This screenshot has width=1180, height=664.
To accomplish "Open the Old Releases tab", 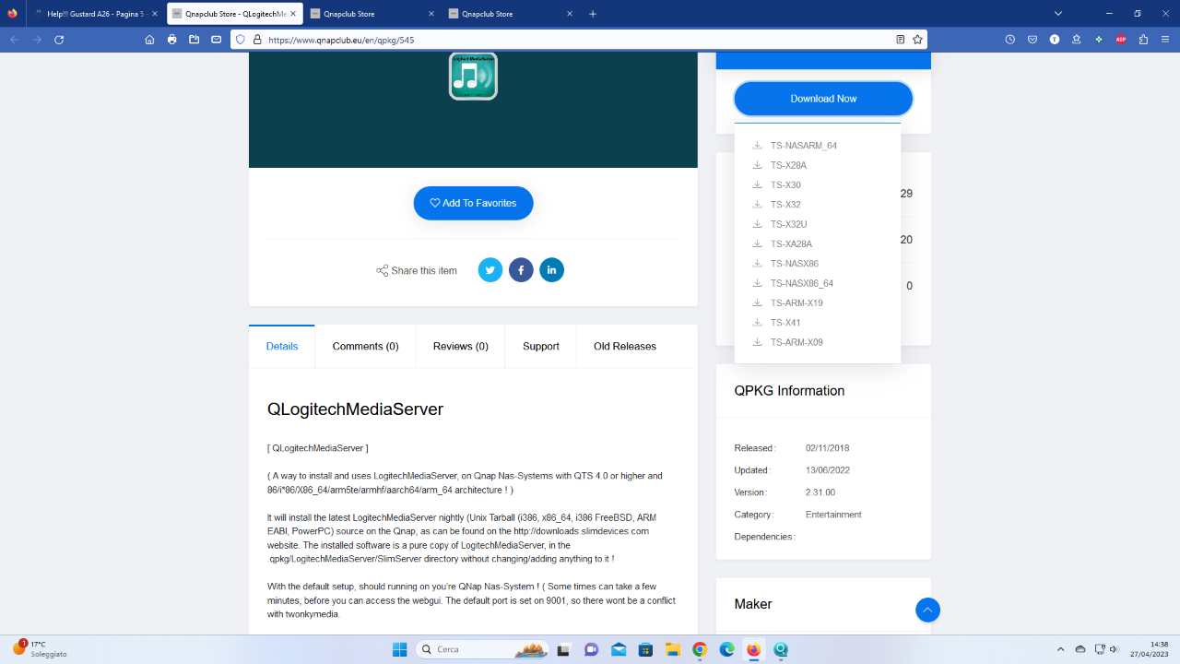I will point(625,347).
